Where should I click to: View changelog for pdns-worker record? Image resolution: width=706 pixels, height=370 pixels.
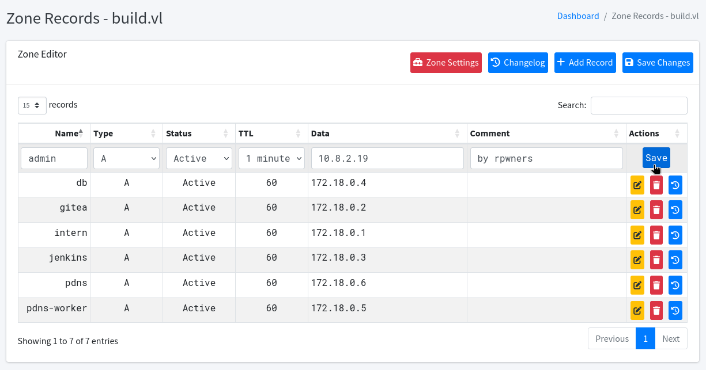tap(675, 310)
